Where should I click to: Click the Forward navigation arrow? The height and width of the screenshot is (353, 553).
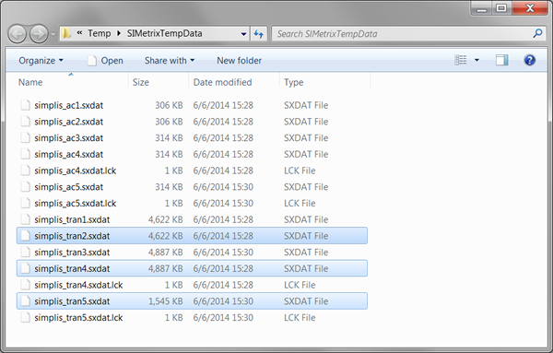coord(39,34)
